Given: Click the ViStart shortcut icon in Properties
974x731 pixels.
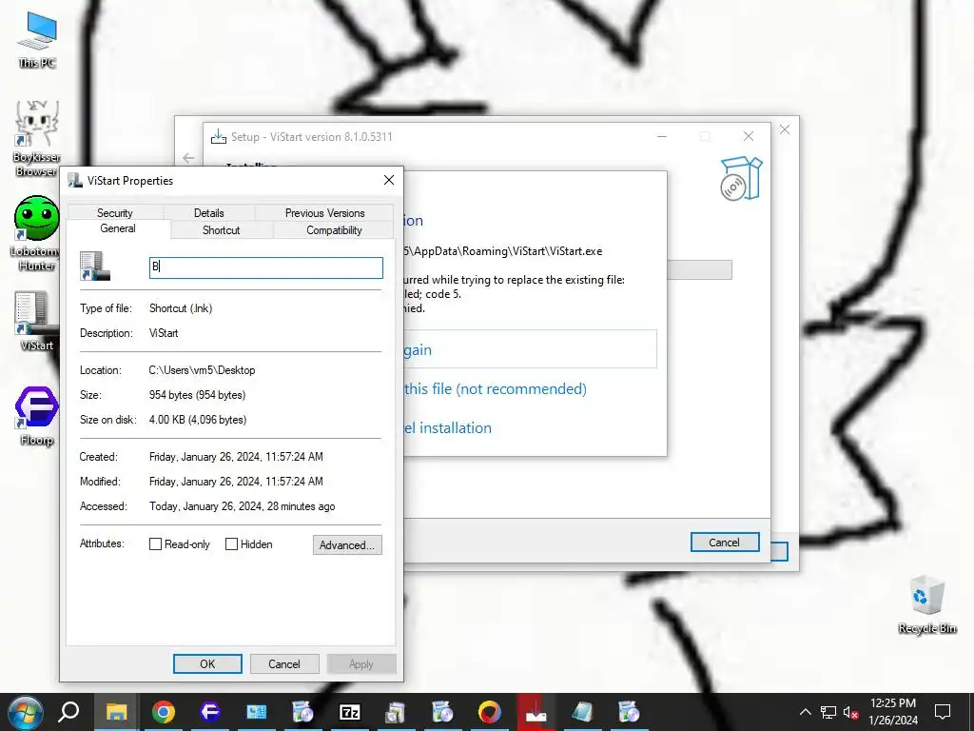Looking at the screenshot, I should pyautogui.click(x=95, y=267).
